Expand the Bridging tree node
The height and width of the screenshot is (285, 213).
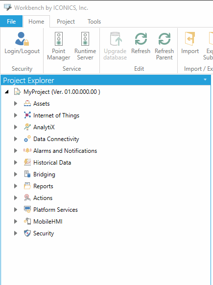[x=16, y=174]
